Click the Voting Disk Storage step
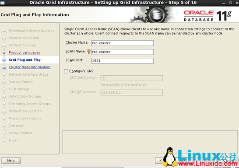The image size is (239, 168). tap(25, 96)
